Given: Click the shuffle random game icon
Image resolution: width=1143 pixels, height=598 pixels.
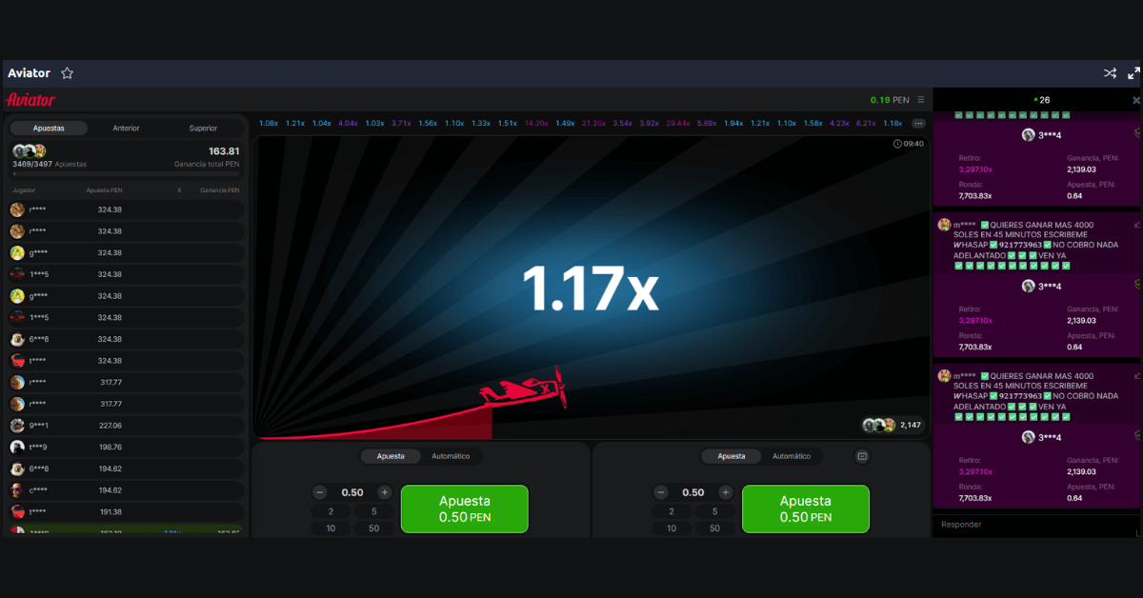Looking at the screenshot, I should coord(1110,73).
